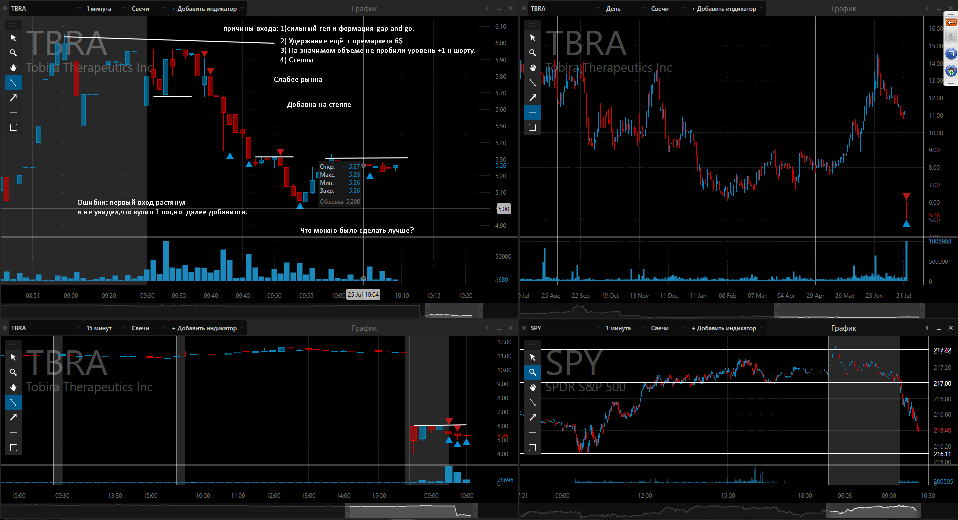Select hand pan tool in TBRA 15-minute chart
Screen dimensions: 958x520
coord(13,387)
